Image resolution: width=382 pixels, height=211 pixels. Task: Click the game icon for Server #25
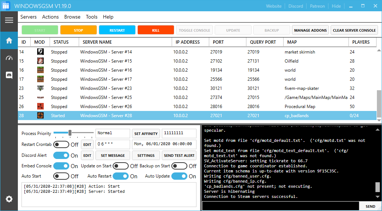tap(40, 97)
